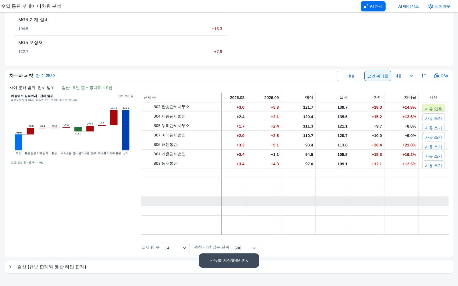Click the 관세사 column header
The image size is (458, 286).
181,98
